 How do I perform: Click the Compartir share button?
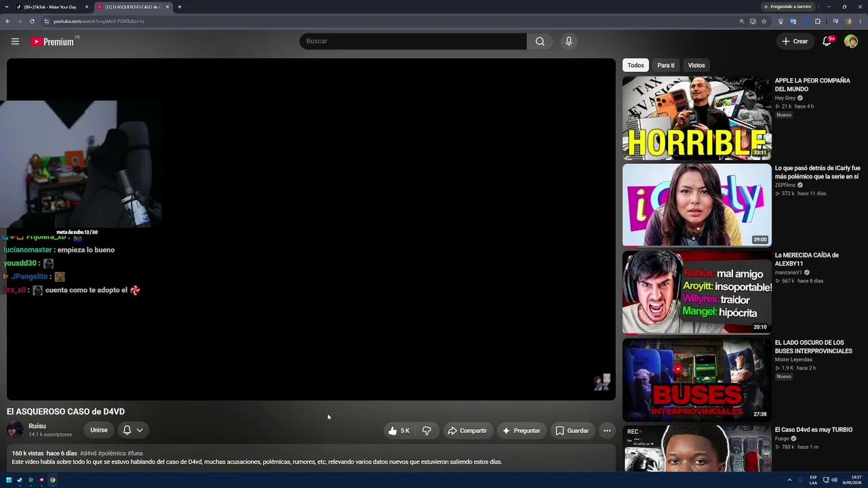467,430
